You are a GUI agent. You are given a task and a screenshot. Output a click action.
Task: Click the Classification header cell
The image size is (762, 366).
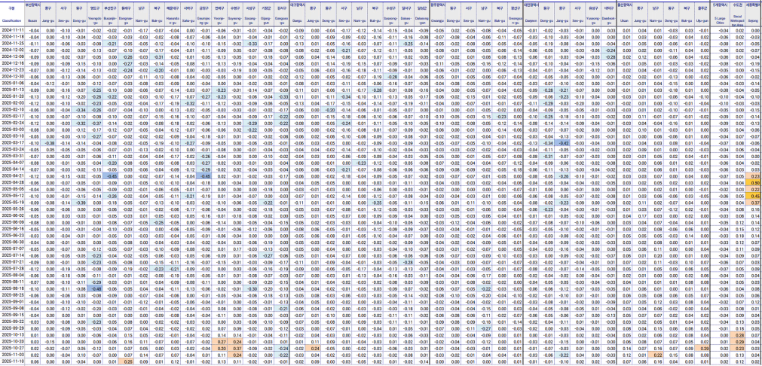pyautogui.click(x=13, y=20)
